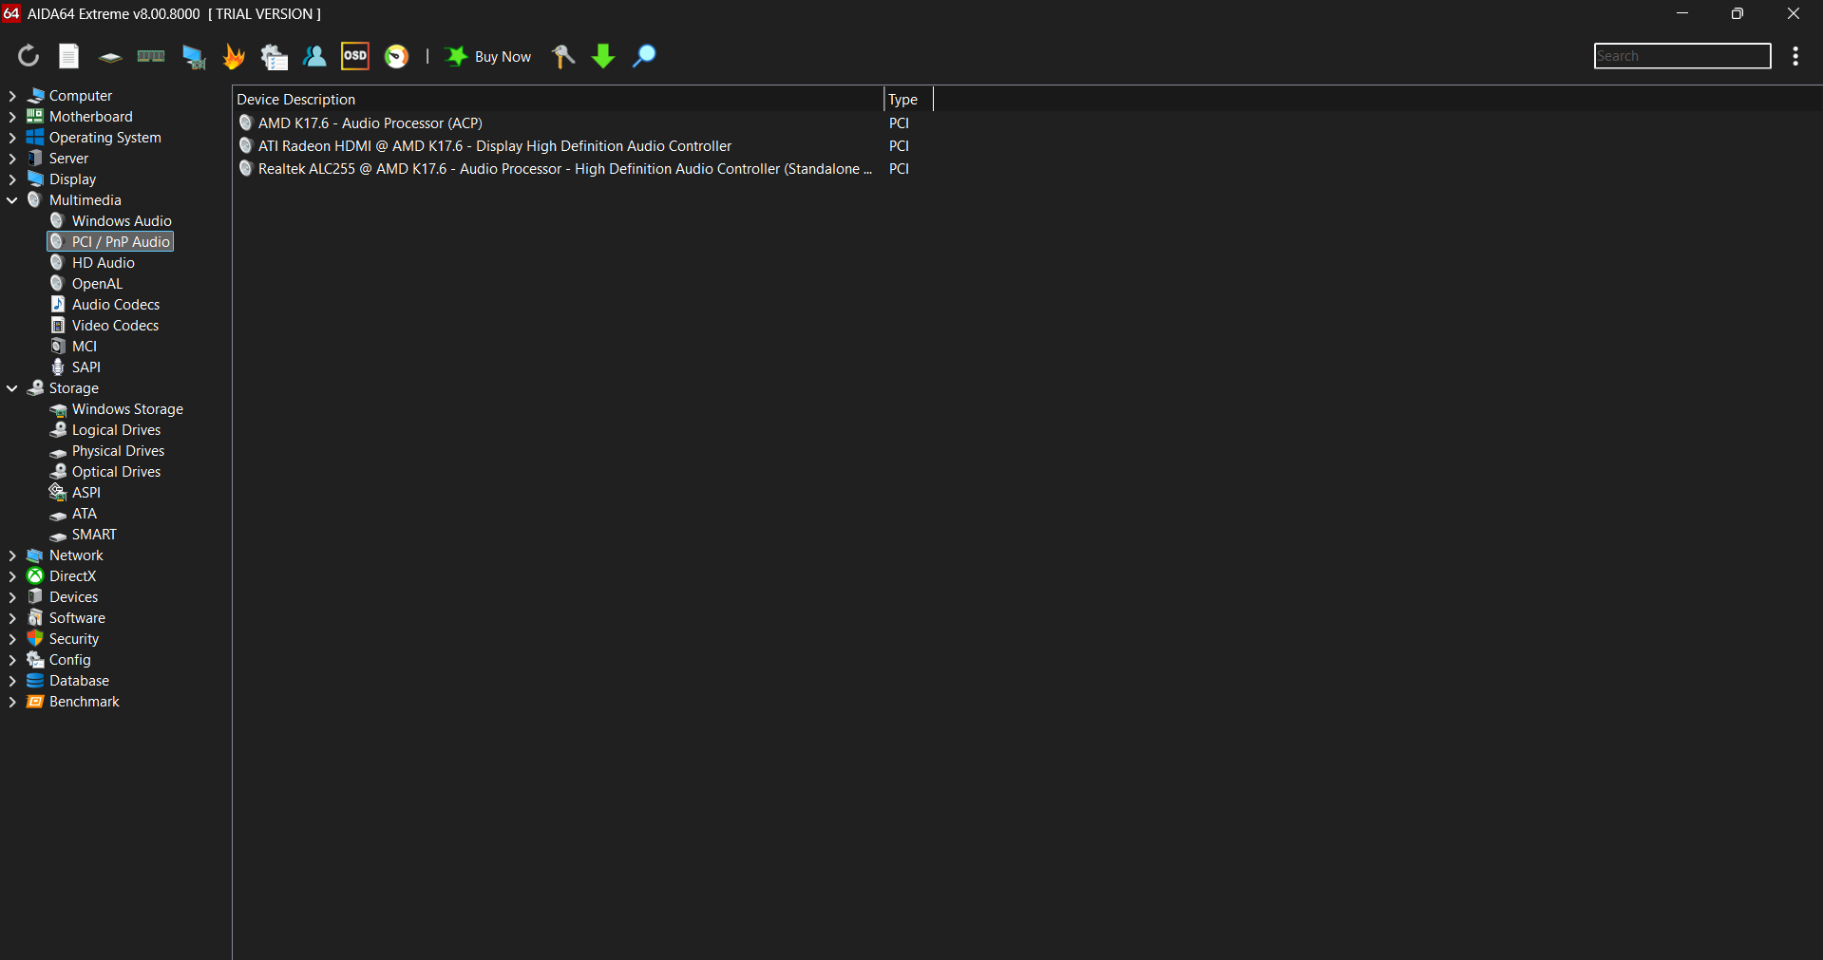Click the Benchmark category icon
Viewport: 1823px width, 960px height.
click(x=35, y=701)
